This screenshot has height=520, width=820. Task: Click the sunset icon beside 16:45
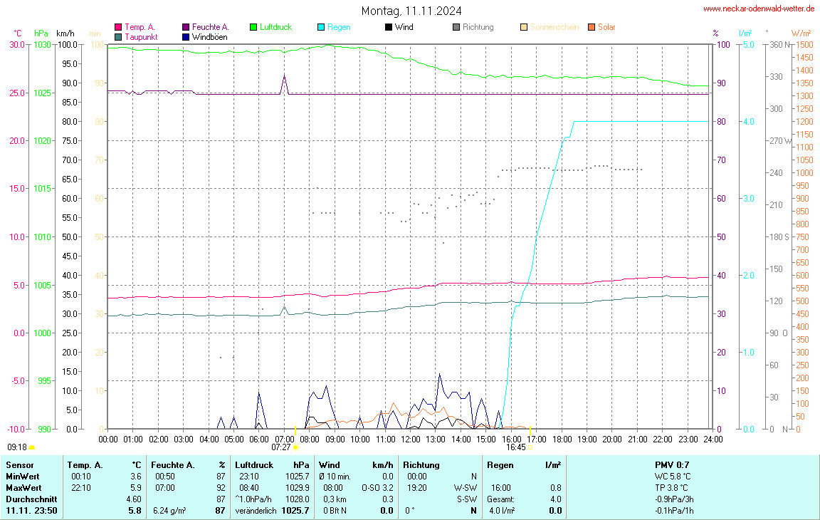pos(530,447)
